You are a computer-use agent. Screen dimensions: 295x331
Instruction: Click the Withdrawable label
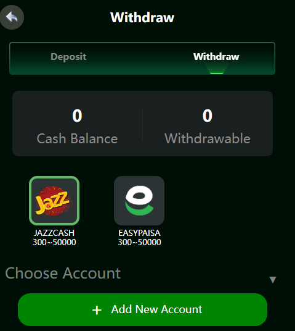pyautogui.click(x=208, y=139)
